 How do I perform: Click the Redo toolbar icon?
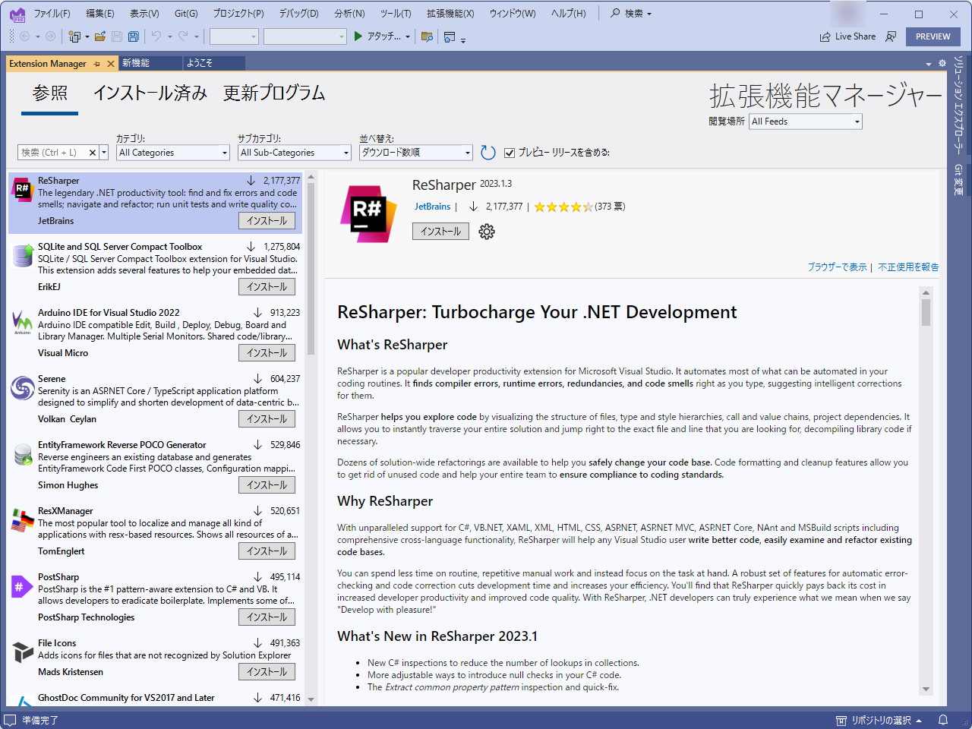point(182,36)
